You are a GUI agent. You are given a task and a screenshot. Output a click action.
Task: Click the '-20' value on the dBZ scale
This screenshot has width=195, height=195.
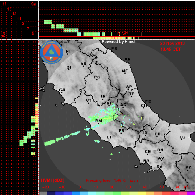pos(46,187)
